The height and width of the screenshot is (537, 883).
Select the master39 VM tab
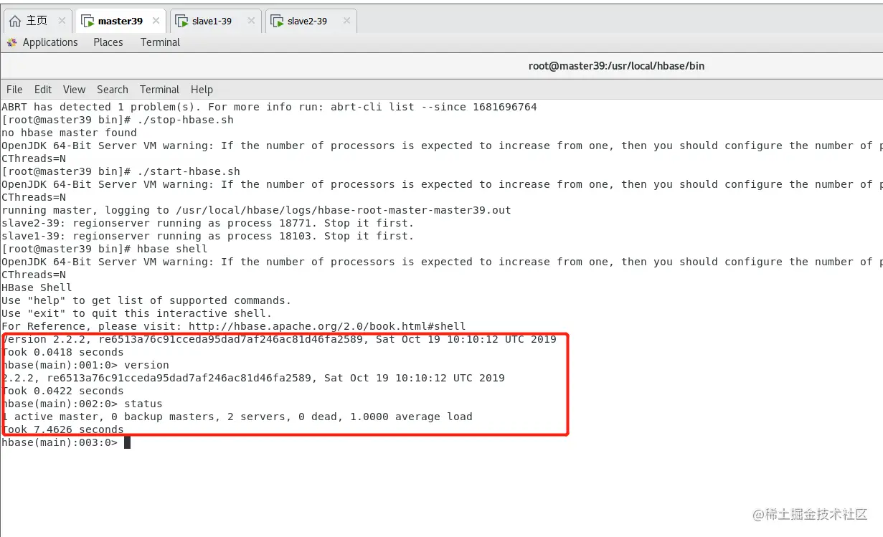coord(120,21)
